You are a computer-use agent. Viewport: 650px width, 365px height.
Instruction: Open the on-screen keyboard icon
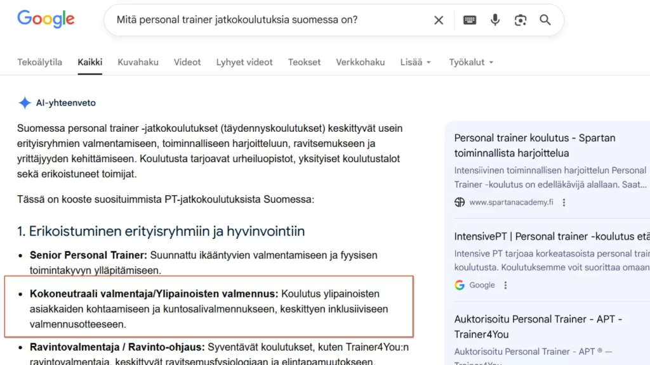point(470,20)
